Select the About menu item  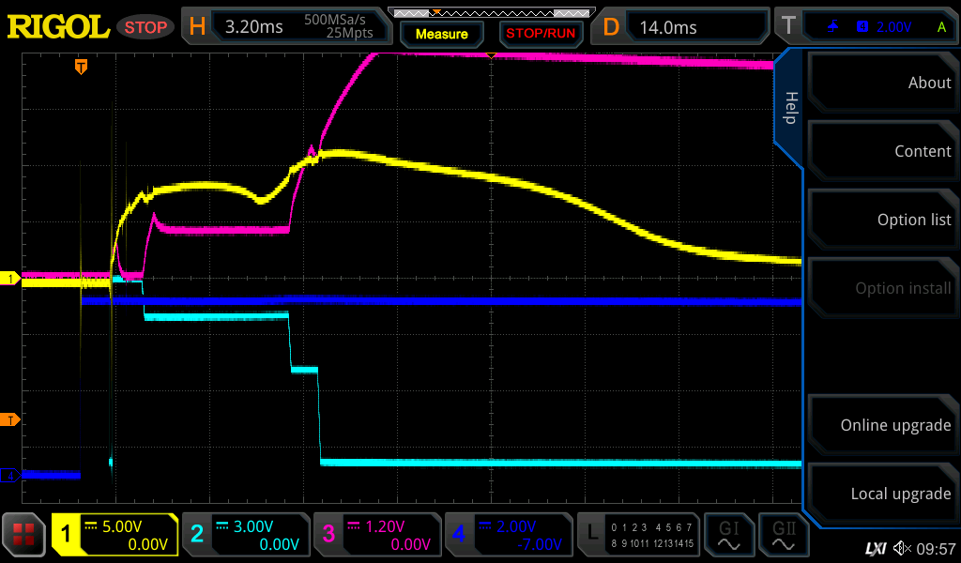[x=882, y=83]
